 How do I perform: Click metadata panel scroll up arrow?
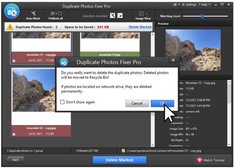click(229, 82)
